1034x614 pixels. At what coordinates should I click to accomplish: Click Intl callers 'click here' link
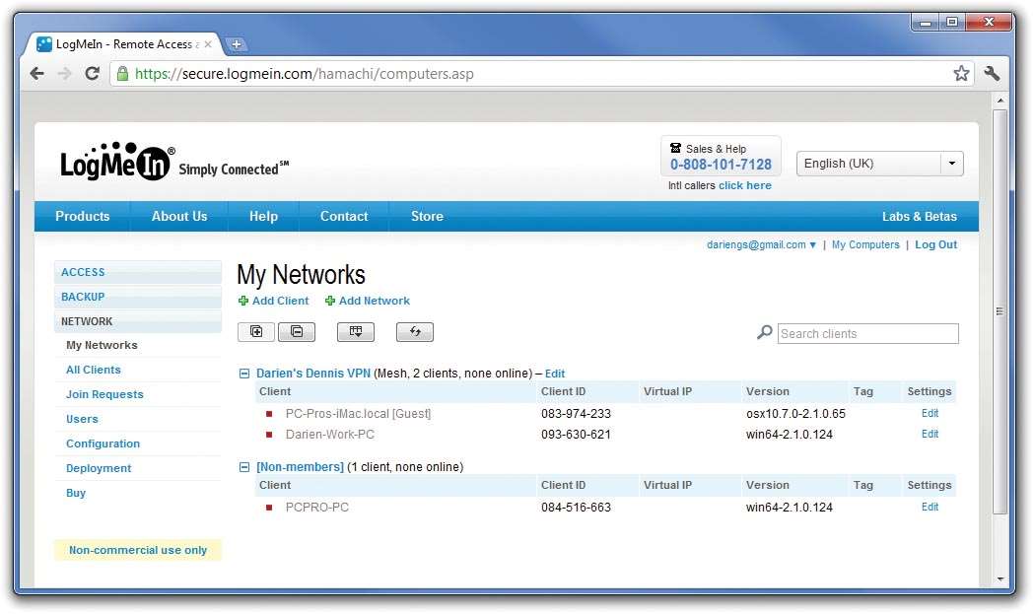(744, 185)
